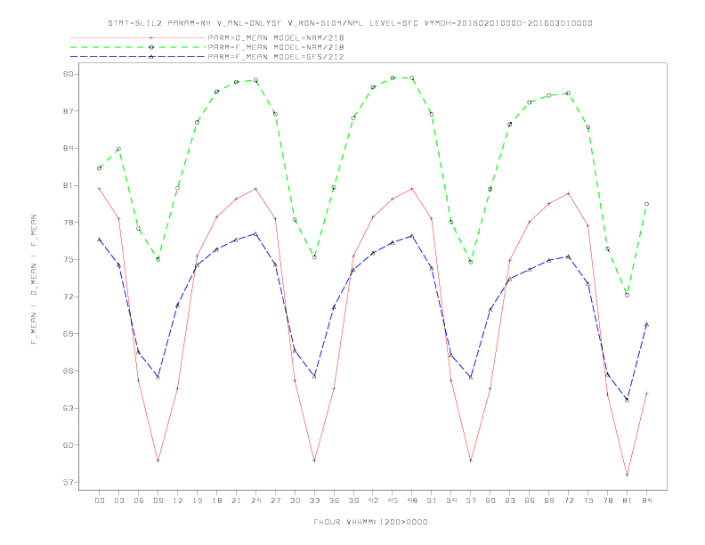Click the x-axis tick label 78

607,500
